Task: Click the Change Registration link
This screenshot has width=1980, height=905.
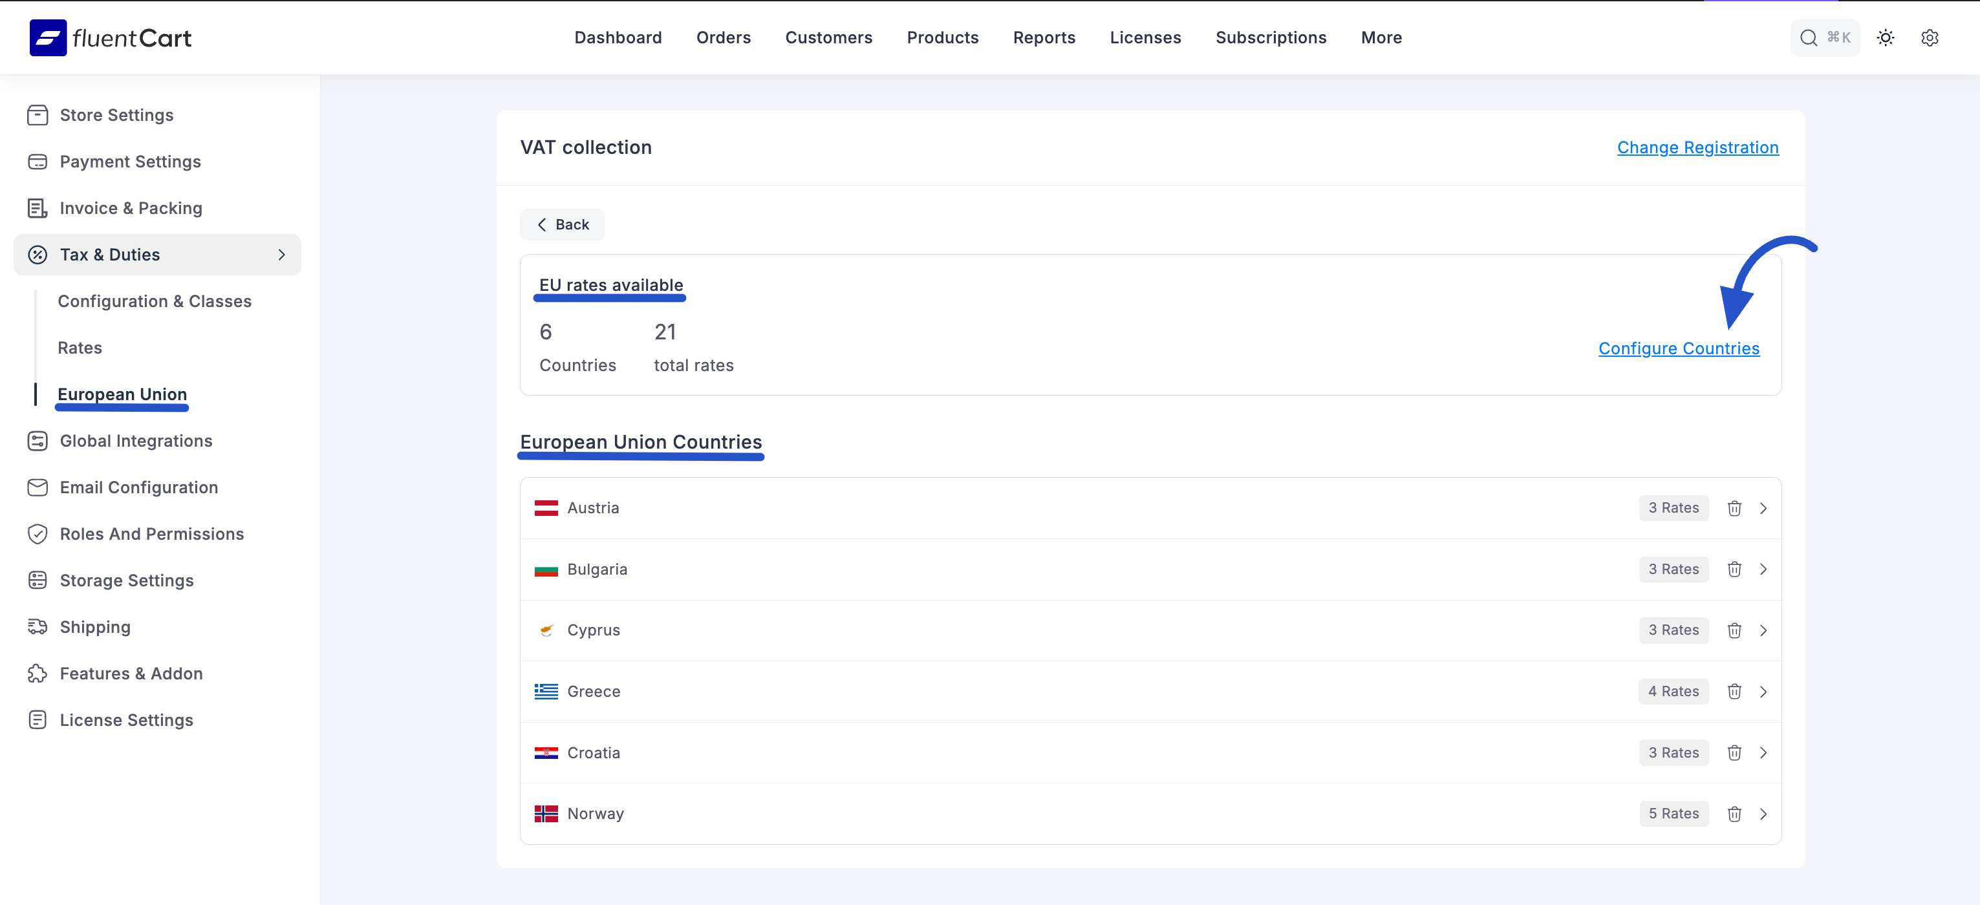Action: (x=1698, y=147)
